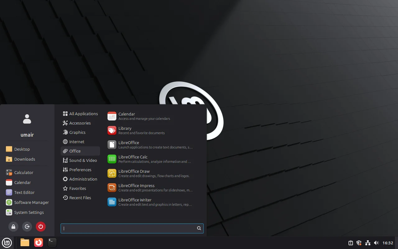Click 'Perform calculations, analyze information' description

click(155, 162)
